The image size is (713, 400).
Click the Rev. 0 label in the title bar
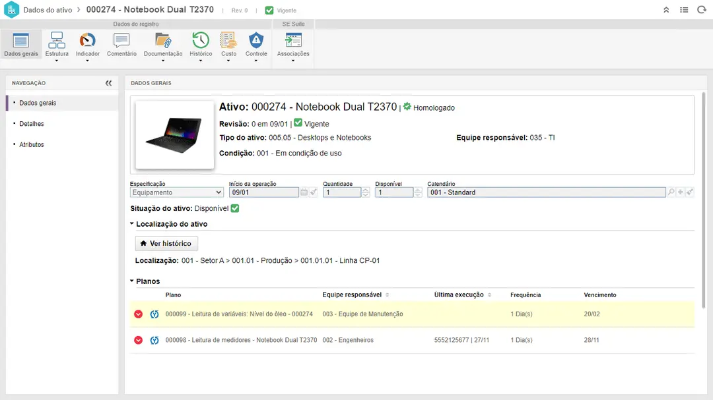coord(240,11)
